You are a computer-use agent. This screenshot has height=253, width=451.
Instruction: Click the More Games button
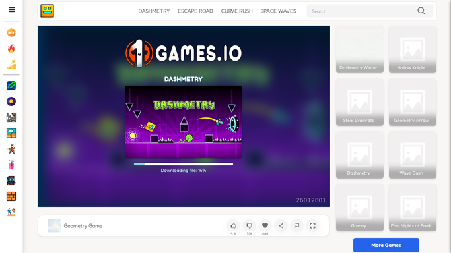[386, 245]
